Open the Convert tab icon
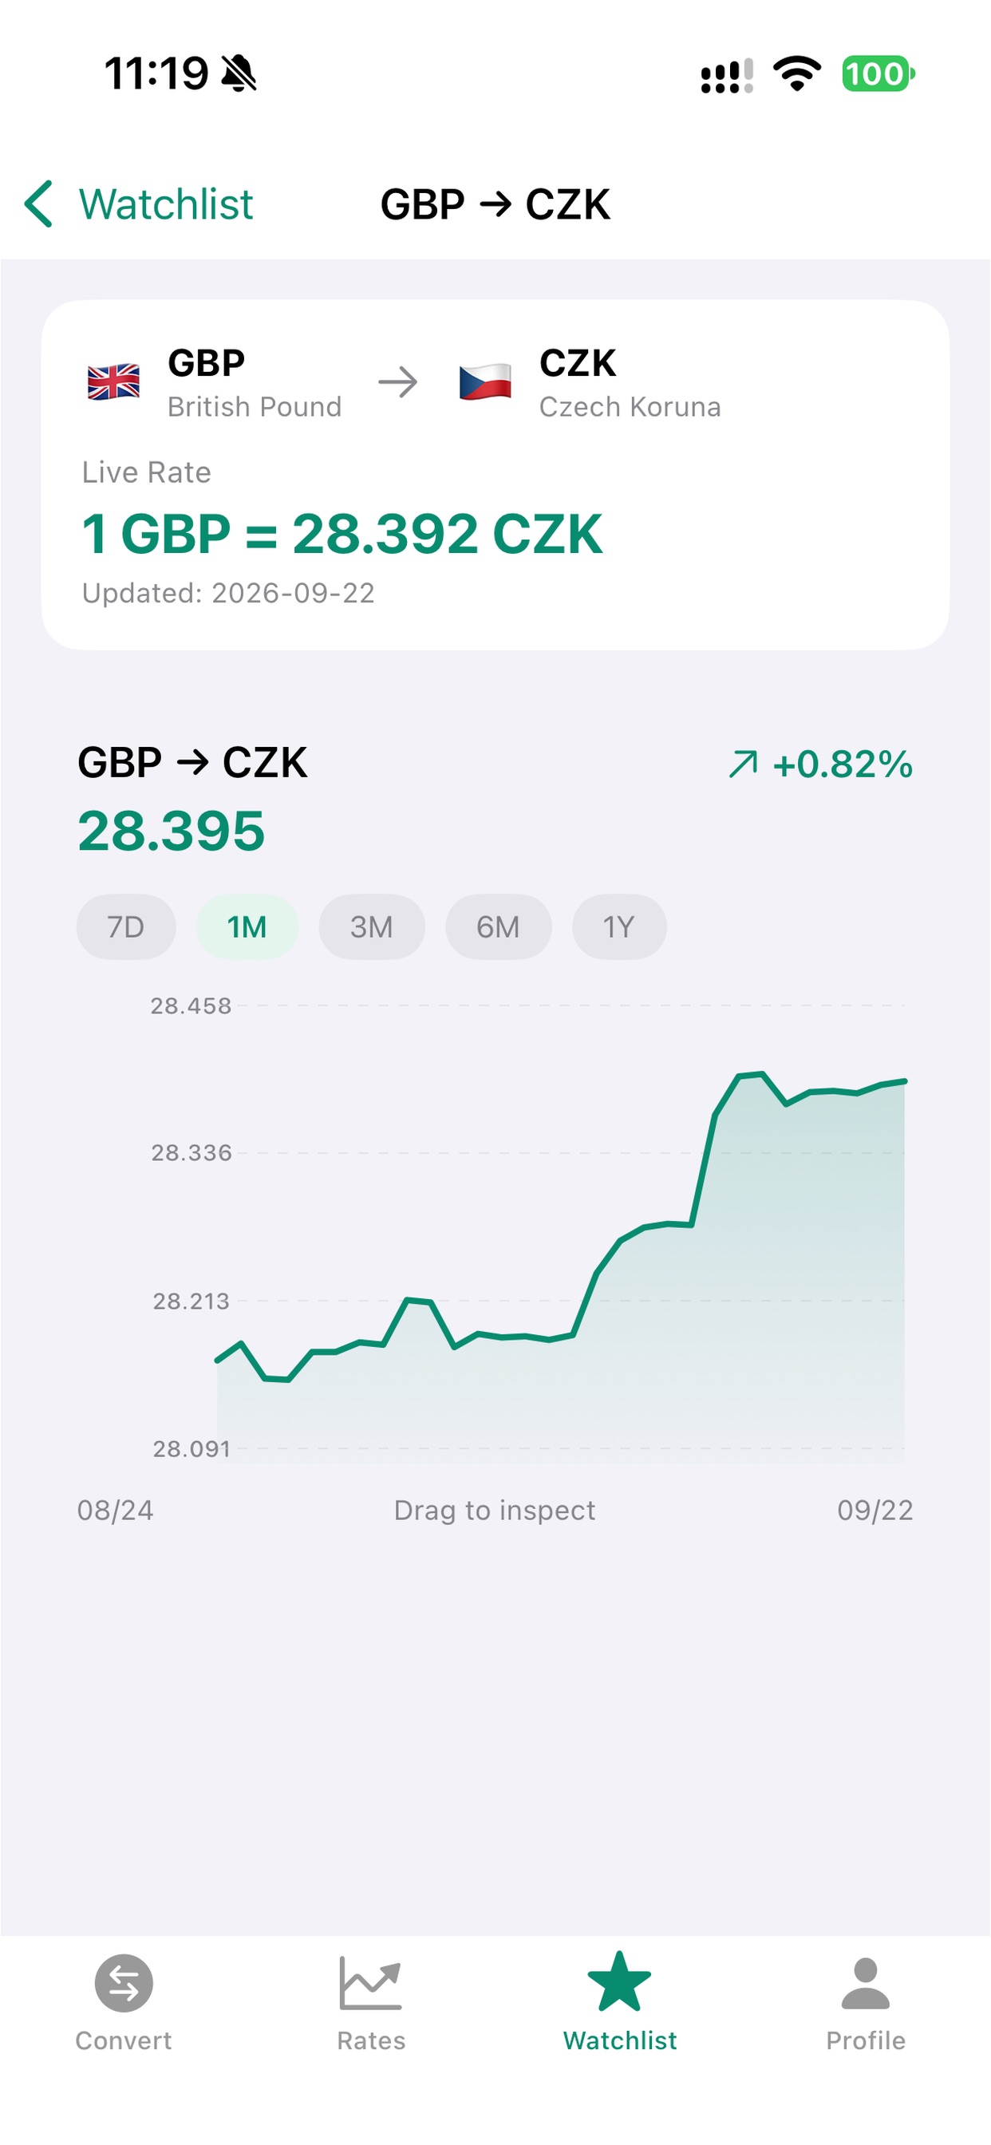The width and height of the screenshot is (991, 2145). [124, 1984]
